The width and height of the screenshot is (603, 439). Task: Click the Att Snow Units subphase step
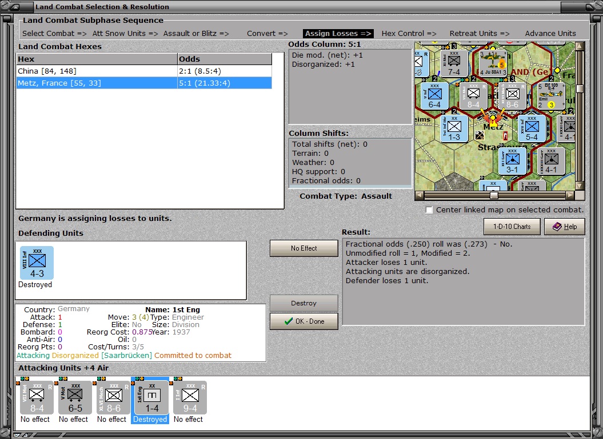(x=125, y=34)
